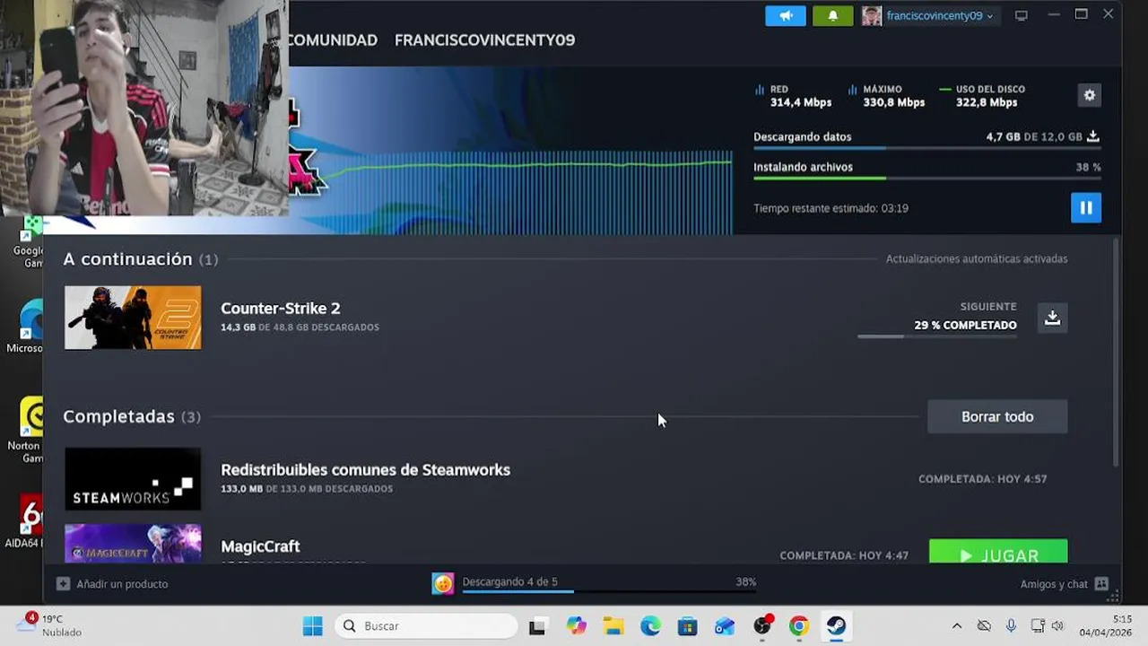Open Steam announcements megaphone icon
This screenshot has height=646, width=1148.
tap(786, 15)
